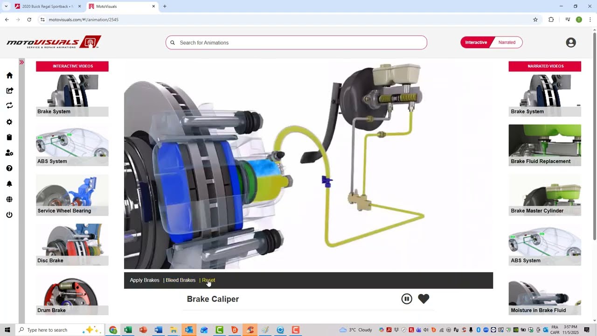
Task: Open settings gear in the sidebar
Action: (x=9, y=122)
